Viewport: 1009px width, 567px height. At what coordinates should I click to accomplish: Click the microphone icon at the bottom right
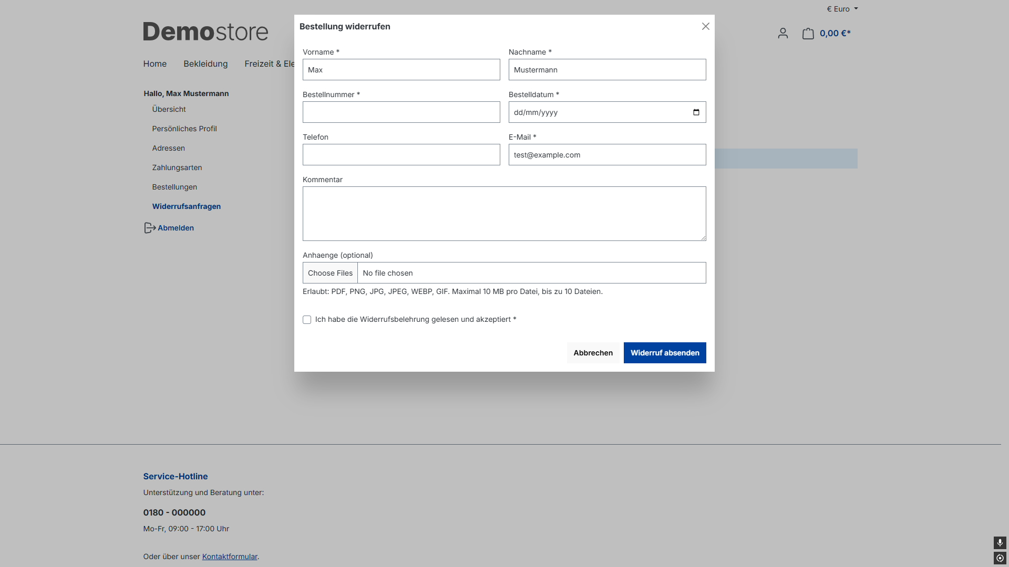[x=1000, y=542]
